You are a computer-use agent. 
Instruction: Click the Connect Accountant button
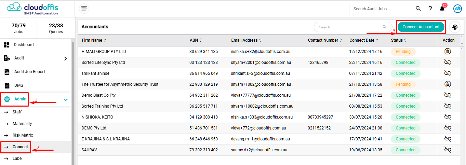click(x=421, y=27)
